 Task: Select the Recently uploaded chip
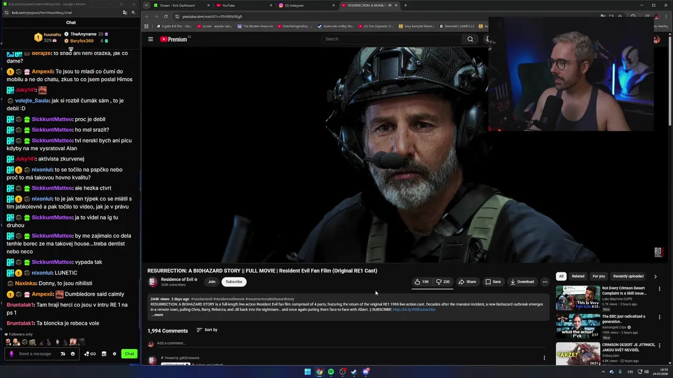point(628,276)
